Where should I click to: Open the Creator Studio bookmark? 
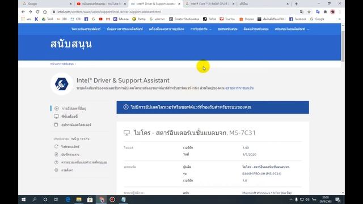[184, 19]
